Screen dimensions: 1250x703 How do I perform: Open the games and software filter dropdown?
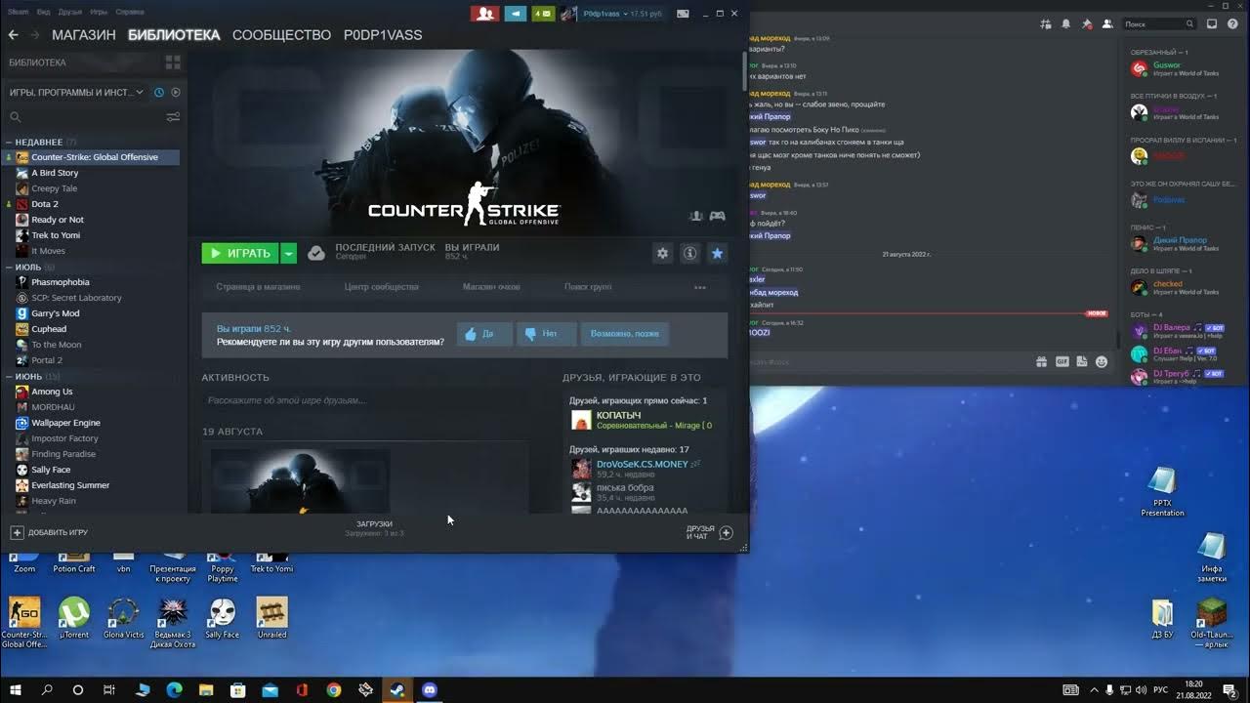pos(76,92)
